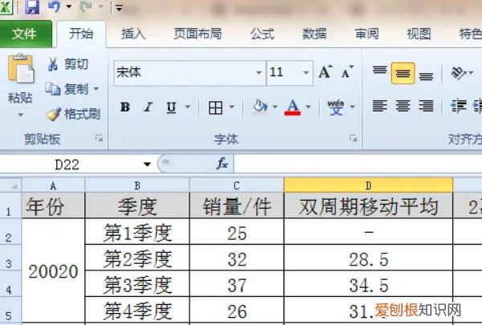Image resolution: width=482 pixels, height=325 pixels.
Task: Click the Redo arrow icon
Action: click(x=85, y=6)
